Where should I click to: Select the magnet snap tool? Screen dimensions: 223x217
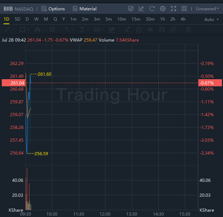click(162, 30)
